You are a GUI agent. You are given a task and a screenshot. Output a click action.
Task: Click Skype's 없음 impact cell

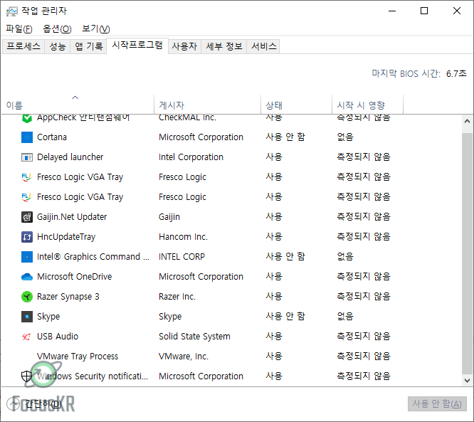[345, 317]
